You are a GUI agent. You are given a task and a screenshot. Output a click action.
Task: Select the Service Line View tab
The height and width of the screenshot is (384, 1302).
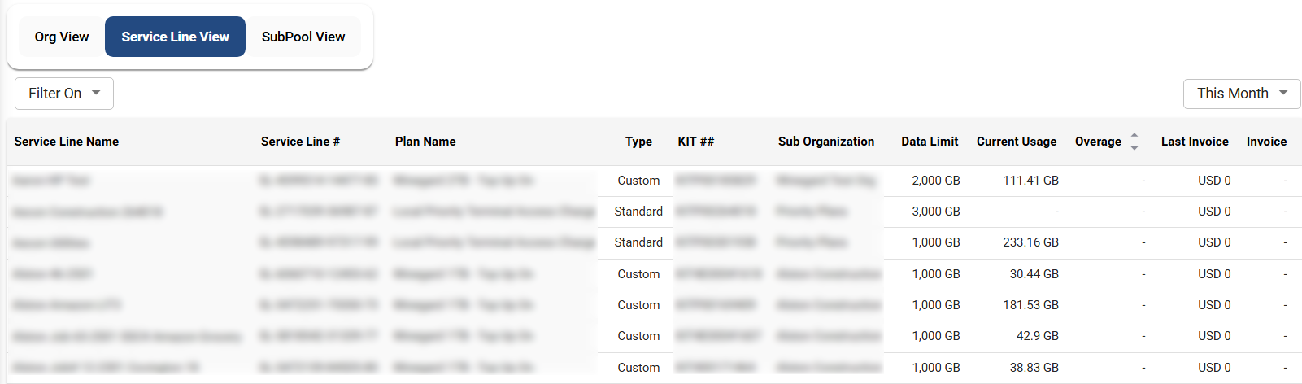tap(175, 37)
